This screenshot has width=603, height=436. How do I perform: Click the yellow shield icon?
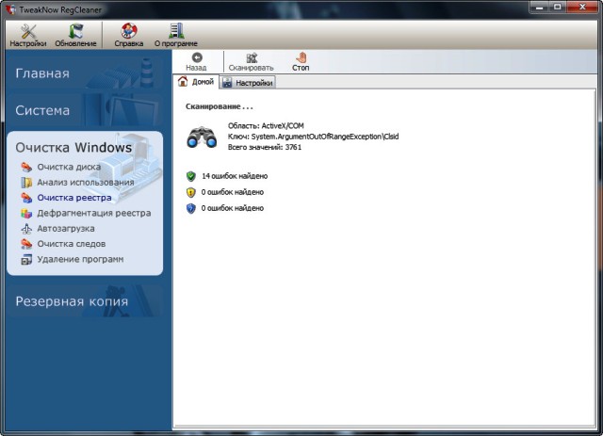[190, 192]
